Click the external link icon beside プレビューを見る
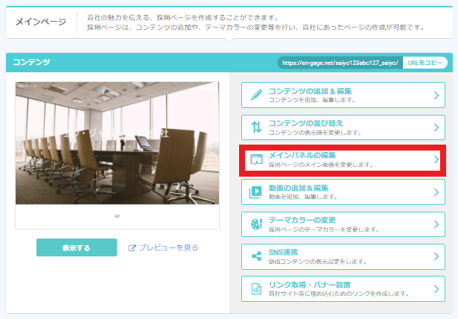Screen dimensions: 458x319 [x=133, y=247]
